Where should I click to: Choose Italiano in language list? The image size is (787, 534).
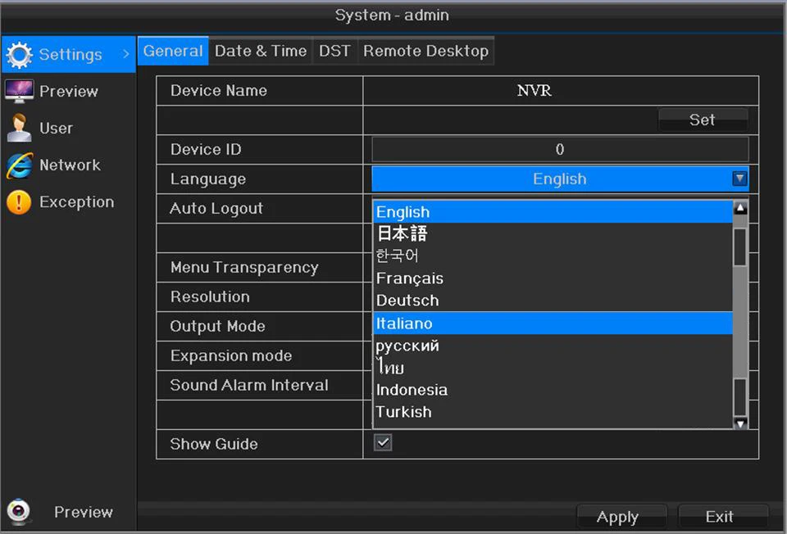(x=553, y=324)
